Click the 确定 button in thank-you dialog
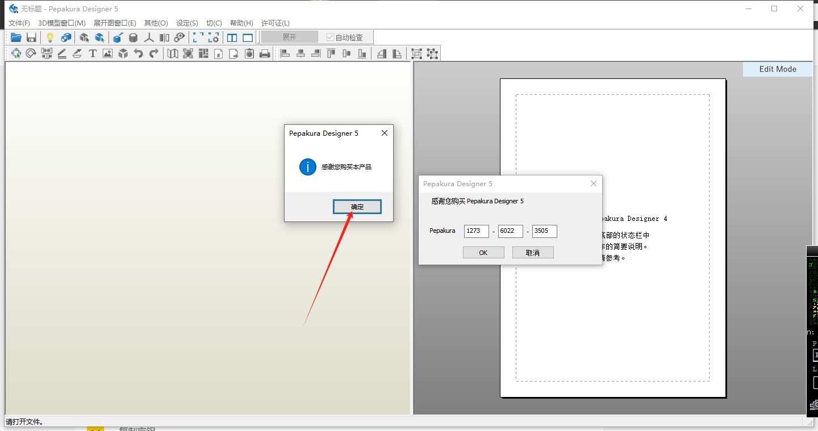Screen dimensions: 818x431 (x=357, y=207)
